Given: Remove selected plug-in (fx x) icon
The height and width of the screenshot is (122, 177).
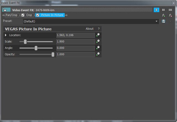Looking at the screenshot, I should pyautogui.click(x=170, y=15).
